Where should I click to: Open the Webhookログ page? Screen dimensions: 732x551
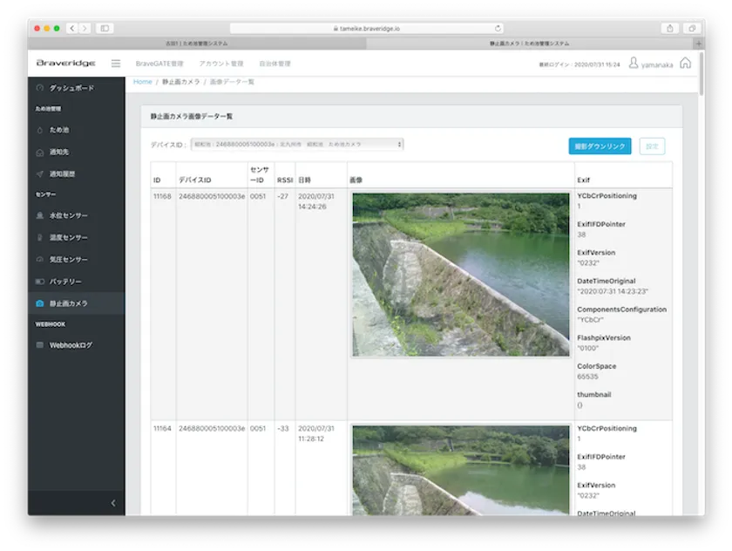(70, 345)
